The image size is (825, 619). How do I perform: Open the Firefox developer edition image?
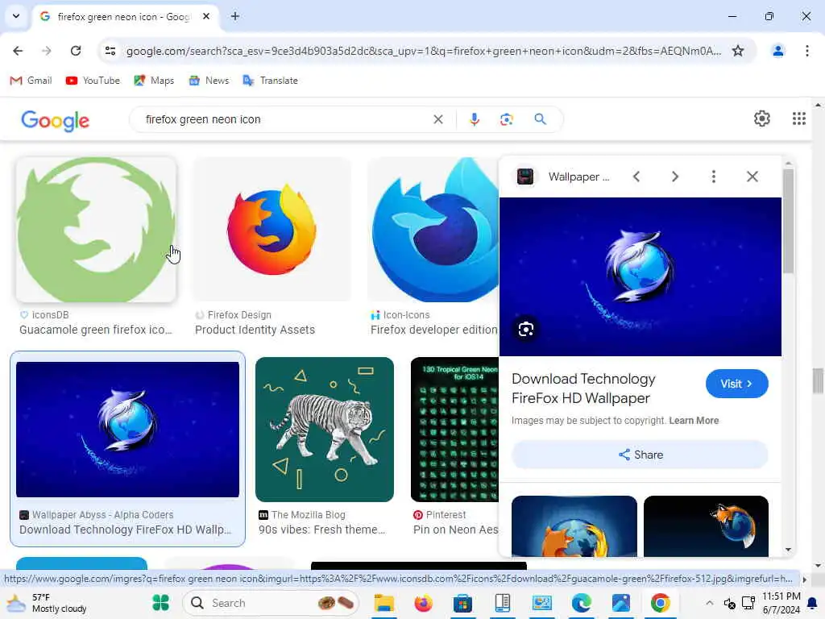[x=433, y=230]
